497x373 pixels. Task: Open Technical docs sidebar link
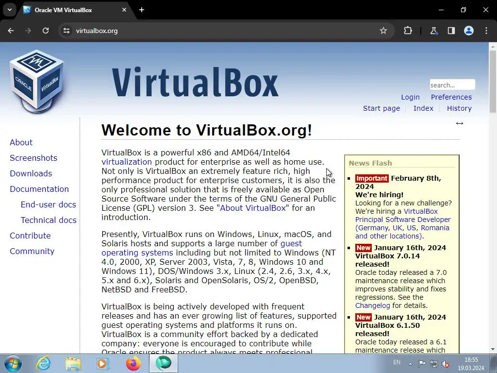point(49,220)
